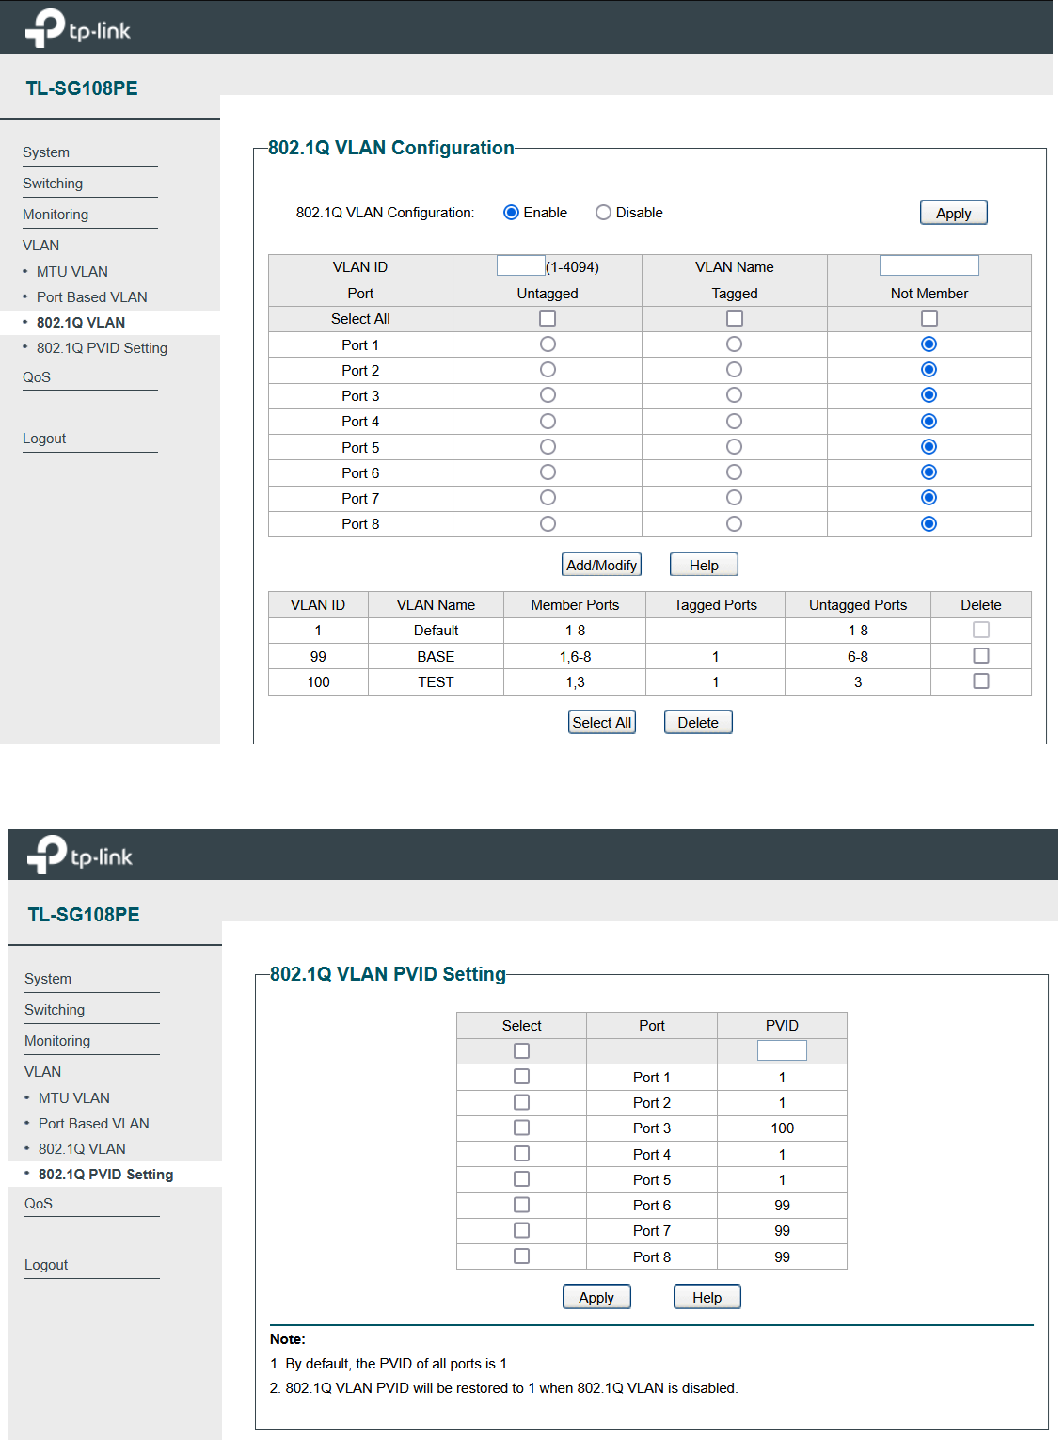This screenshot has height=1440, width=1064.
Task: Tick Select checkbox for Port 7 PVID row
Action: tap(522, 1230)
